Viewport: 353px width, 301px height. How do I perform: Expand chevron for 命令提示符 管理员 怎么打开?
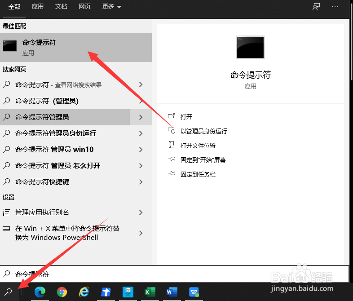pyautogui.click(x=141, y=166)
